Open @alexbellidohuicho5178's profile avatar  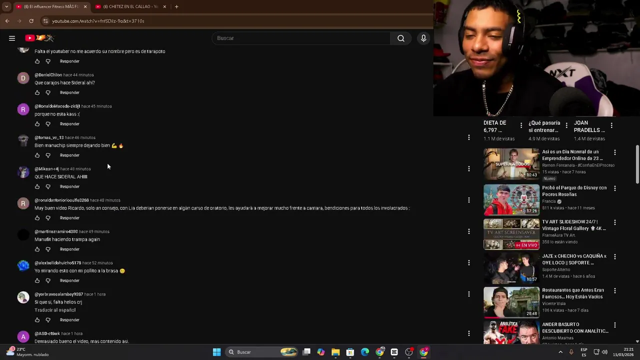(x=23, y=266)
